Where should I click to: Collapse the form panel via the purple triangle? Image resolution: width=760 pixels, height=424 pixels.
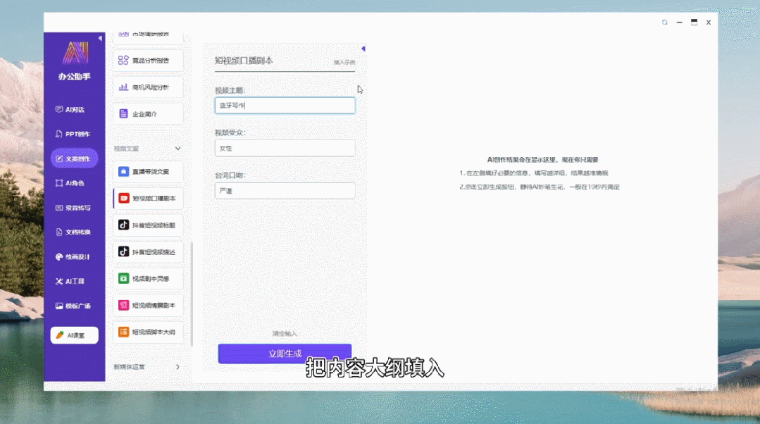click(363, 49)
